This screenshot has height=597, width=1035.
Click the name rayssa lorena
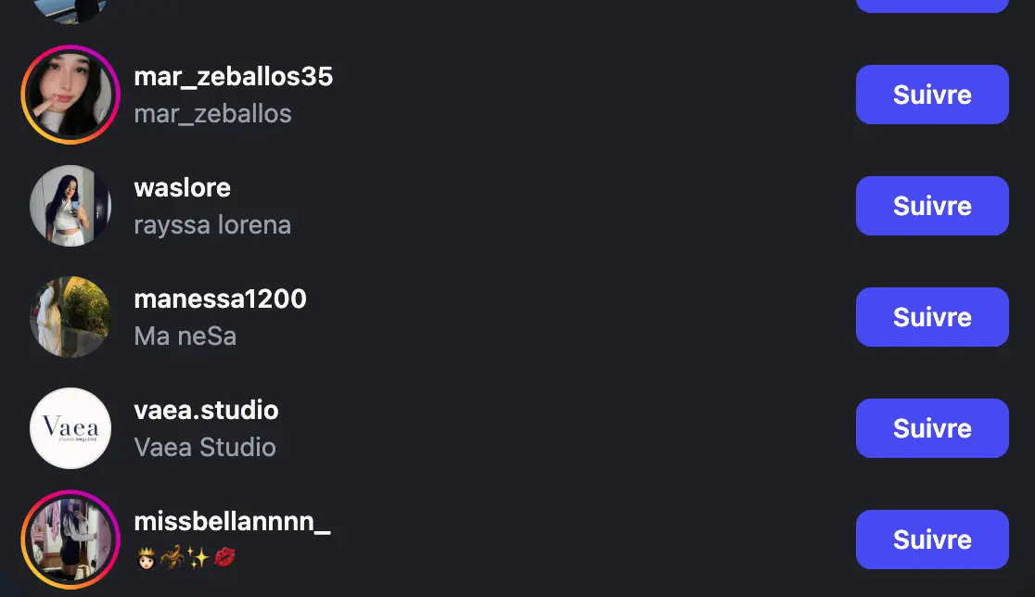tap(212, 225)
